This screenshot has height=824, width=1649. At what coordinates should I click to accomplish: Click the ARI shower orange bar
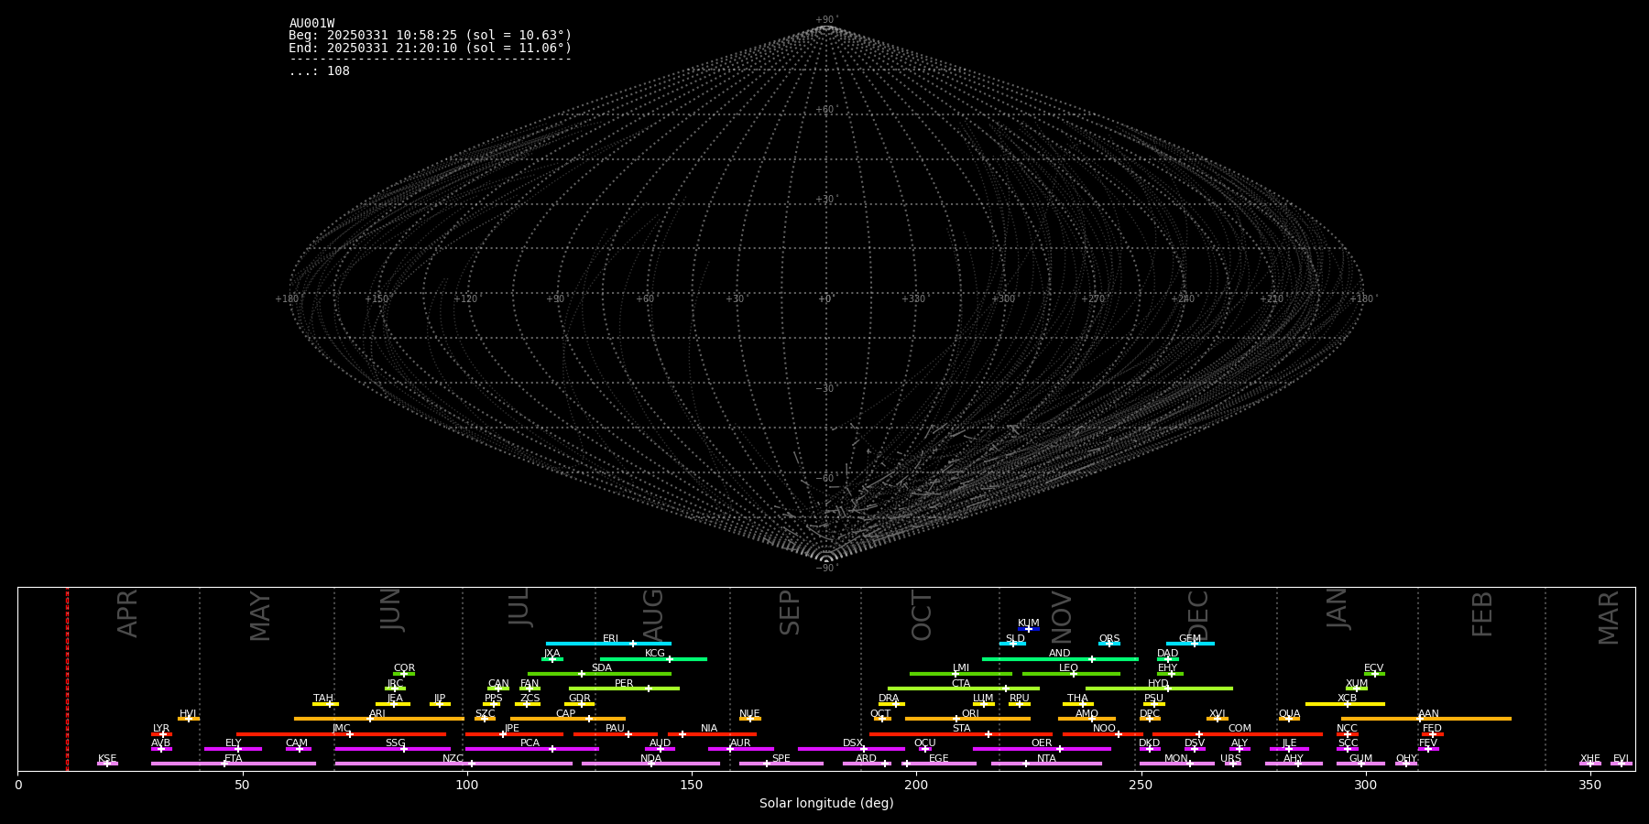(x=378, y=719)
